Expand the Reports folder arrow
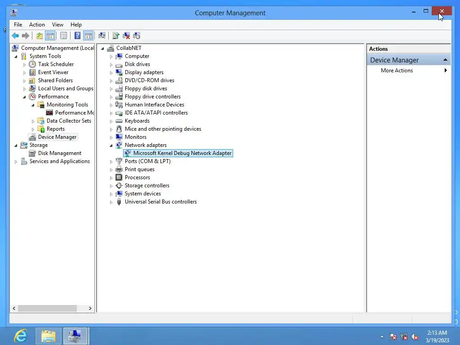Screen dimensions: 460x345 click(x=33, y=129)
